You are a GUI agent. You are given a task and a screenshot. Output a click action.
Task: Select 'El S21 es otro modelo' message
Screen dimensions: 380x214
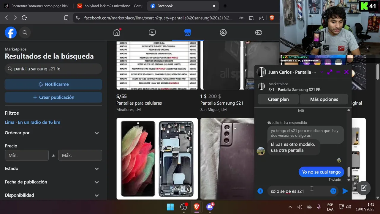294,147
